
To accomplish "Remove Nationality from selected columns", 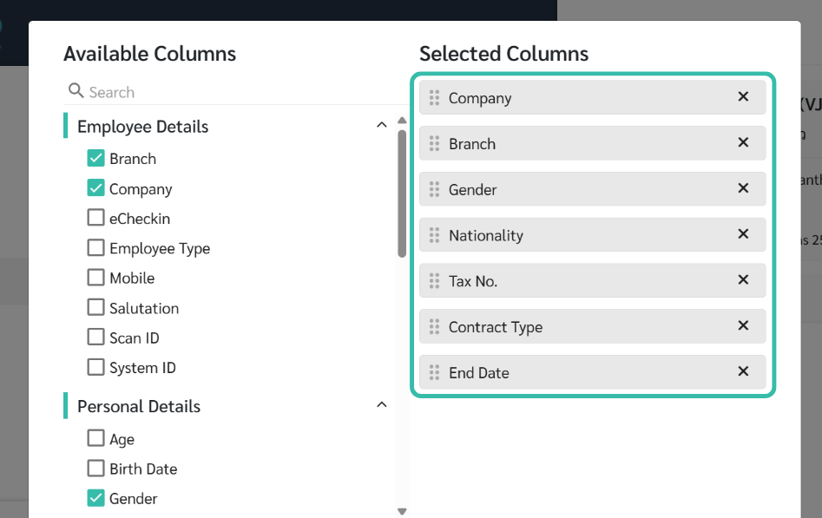I will [x=743, y=233].
